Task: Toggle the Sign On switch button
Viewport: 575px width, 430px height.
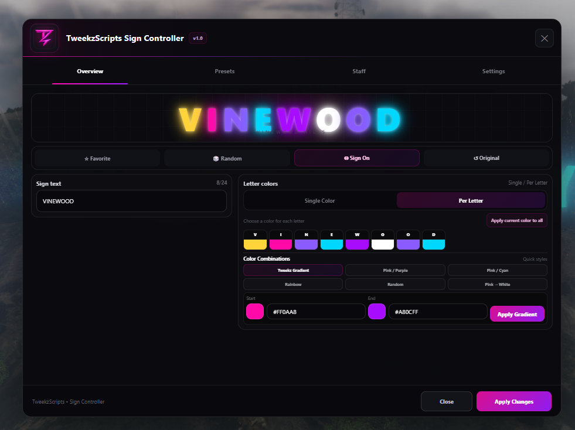Action: click(357, 158)
